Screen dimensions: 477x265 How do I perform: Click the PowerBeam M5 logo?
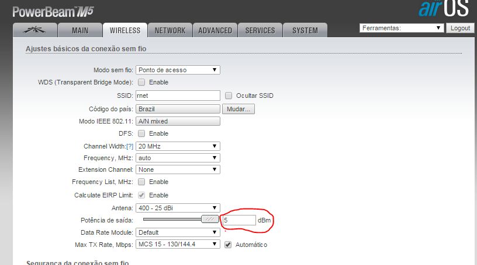click(x=53, y=12)
